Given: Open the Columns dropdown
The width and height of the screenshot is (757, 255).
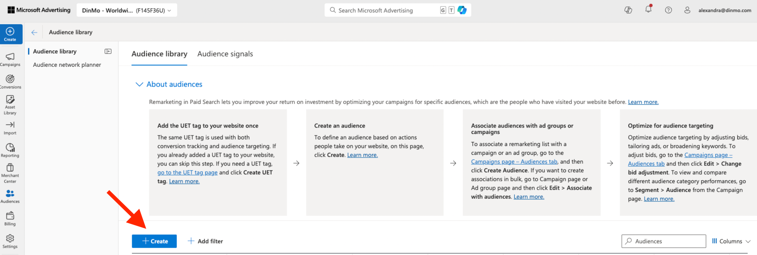Looking at the screenshot, I should point(731,241).
